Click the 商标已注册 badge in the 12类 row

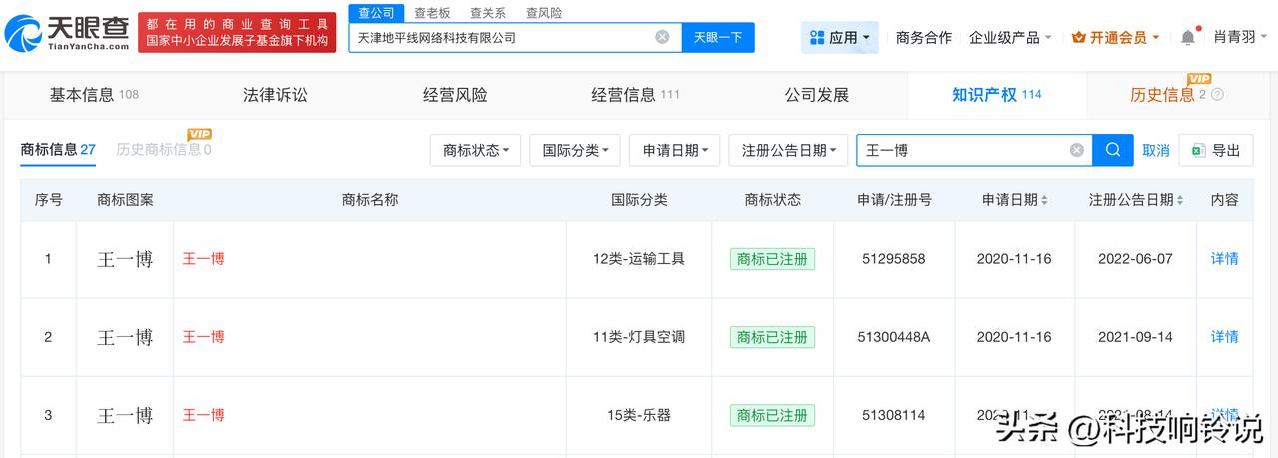click(x=772, y=259)
